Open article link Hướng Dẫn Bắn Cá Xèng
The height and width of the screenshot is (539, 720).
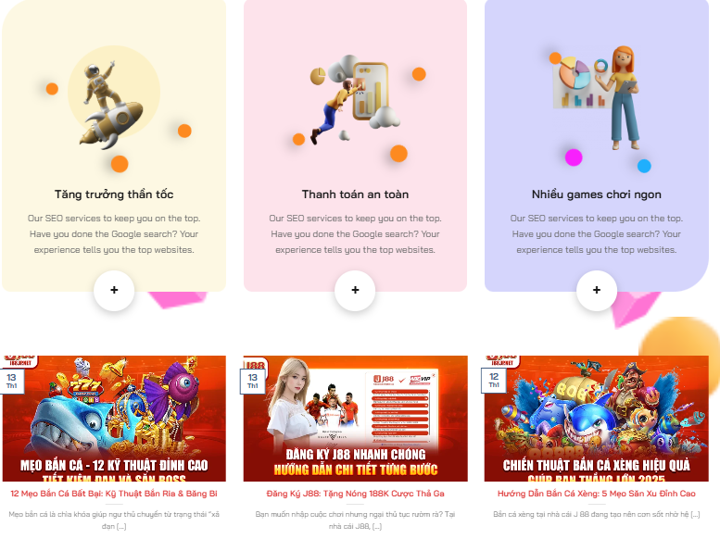[x=597, y=494]
